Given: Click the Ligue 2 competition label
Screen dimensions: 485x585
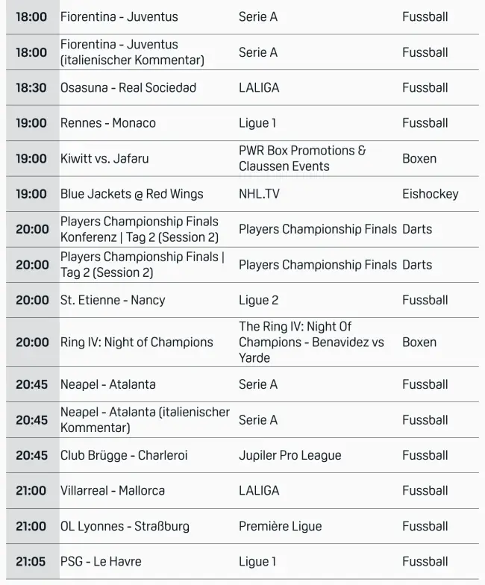Looking at the screenshot, I should tap(258, 300).
